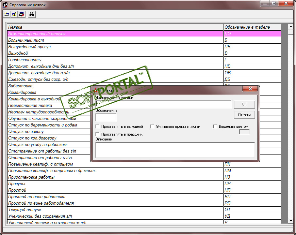Select the 'Невыясненная неявка' row
The height and width of the screenshot is (235, 296).
coord(49,106)
